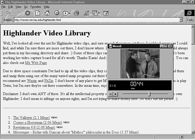
Task: Expand the Mail toolbar dropdown arrow
Action: pos(99,13)
